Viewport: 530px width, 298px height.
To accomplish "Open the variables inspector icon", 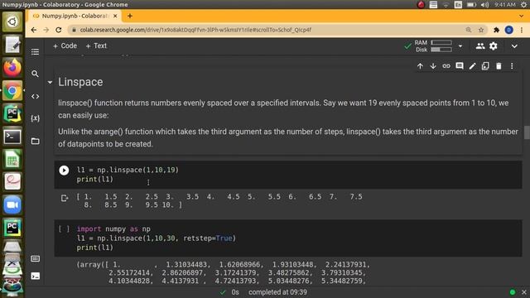I will 35,118.
